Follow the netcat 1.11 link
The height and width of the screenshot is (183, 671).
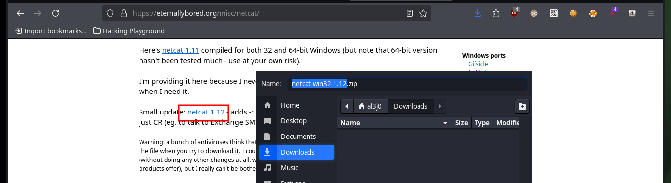181,50
